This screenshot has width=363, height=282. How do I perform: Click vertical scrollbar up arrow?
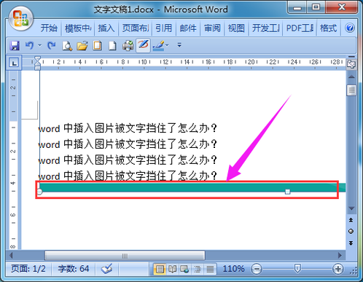point(351,77)
